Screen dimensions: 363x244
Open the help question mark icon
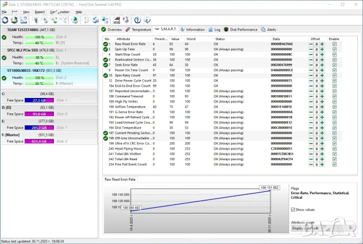tap(137, 20)
